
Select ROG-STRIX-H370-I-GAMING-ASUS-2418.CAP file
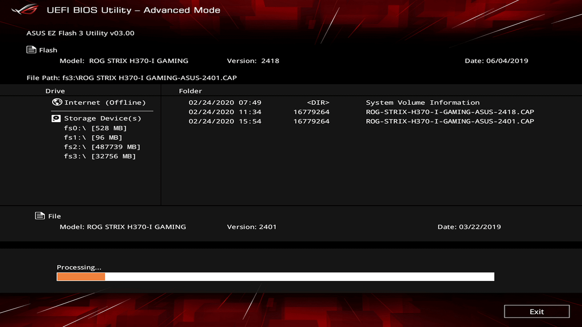(x=450, y=112)
